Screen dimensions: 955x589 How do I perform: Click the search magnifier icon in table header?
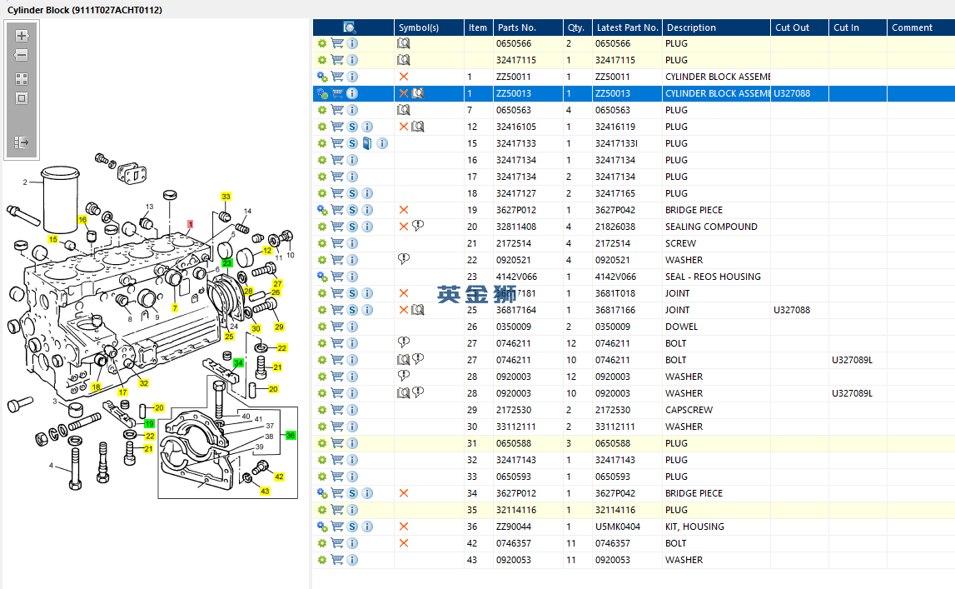pyautogui.click(x=350, y=27)
